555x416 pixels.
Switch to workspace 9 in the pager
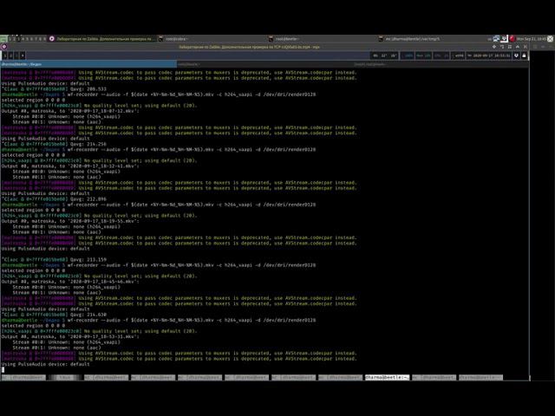[x=44, y=39]
